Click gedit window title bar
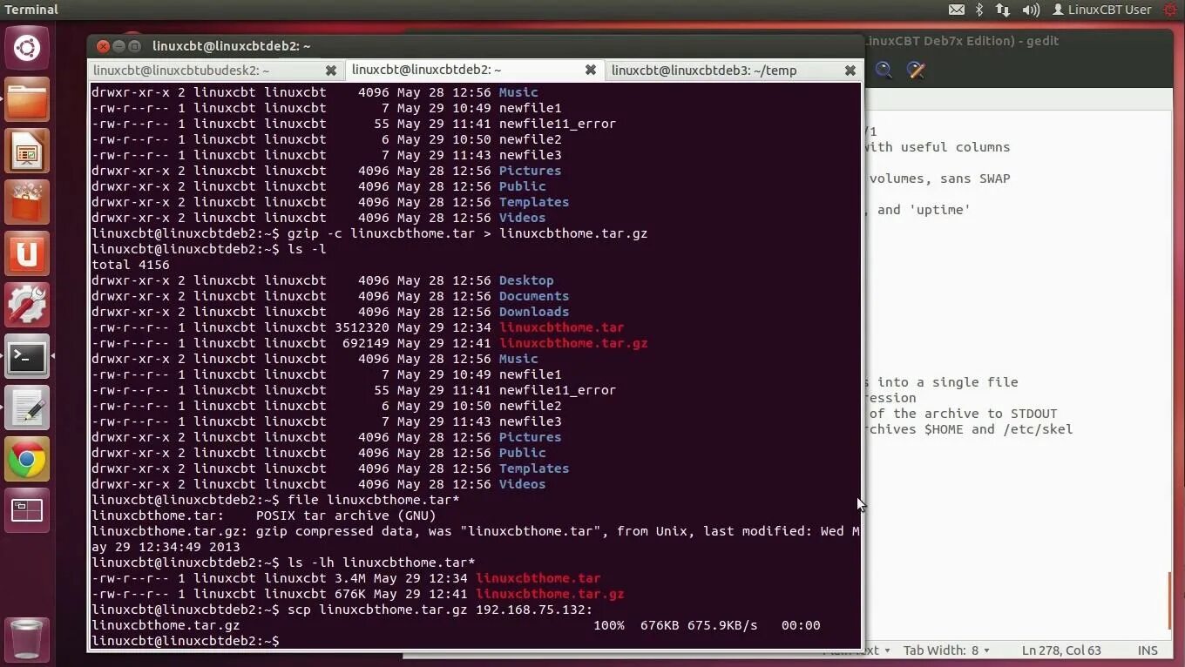The height and width of the screenshot is (667, 1185). (1019, 41)
